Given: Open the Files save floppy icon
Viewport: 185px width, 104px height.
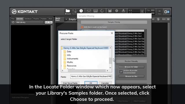Looking at the screenshot, I should [x=110, y=11].
